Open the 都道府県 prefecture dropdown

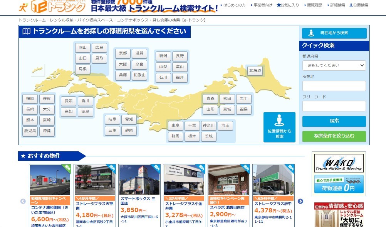point(334,66)
